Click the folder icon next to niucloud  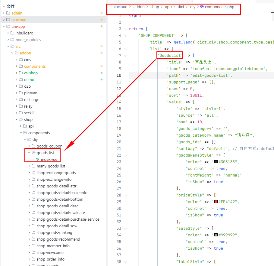8,20
